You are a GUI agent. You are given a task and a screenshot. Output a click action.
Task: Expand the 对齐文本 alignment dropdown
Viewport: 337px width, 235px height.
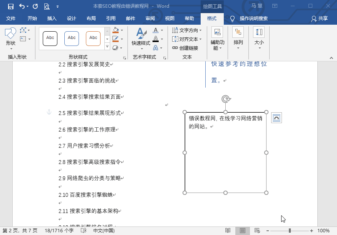point(200,38)
